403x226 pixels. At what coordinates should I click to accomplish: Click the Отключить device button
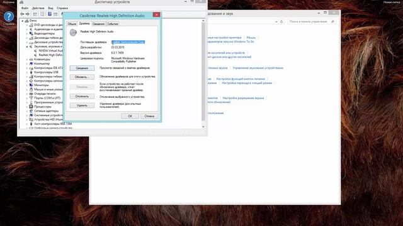pos(82,97)
